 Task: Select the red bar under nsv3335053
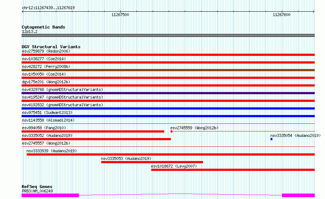pos(152,162)
